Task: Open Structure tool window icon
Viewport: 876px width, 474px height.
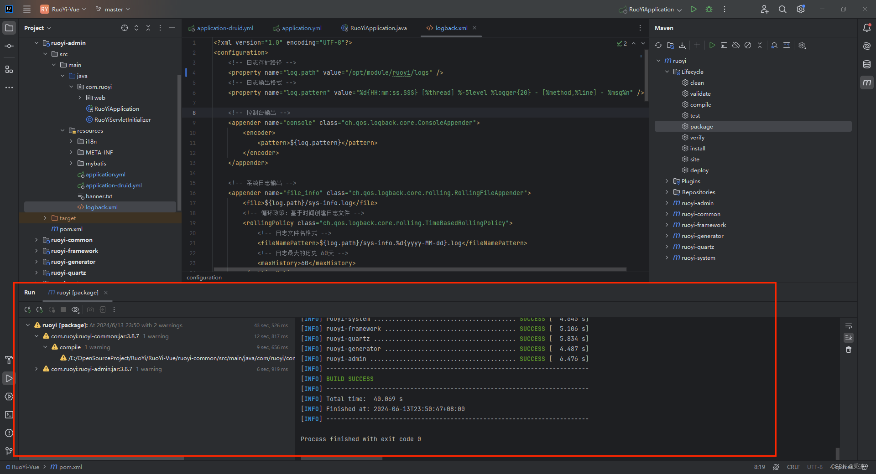Action: (9, 69)
